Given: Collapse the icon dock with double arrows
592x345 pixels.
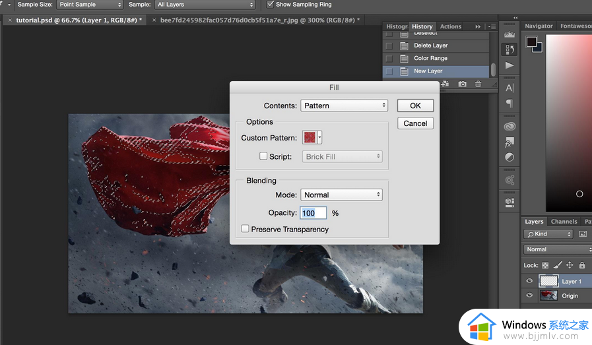Looking at the screenshot, I should (515, 17).
